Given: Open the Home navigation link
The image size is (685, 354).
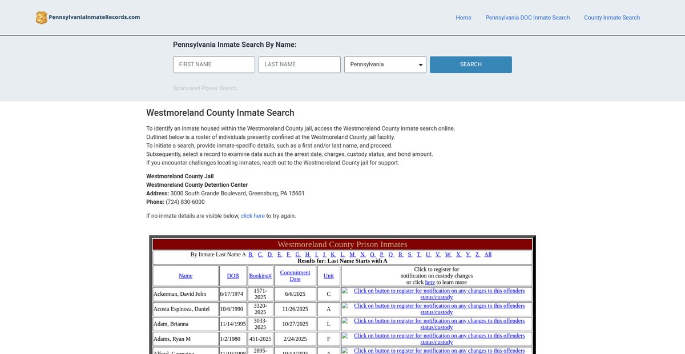Looking at the screenshot, I should [464, 18].
